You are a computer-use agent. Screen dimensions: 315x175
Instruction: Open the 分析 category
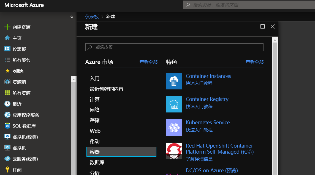pyautogui.click(x=94, y=173)
